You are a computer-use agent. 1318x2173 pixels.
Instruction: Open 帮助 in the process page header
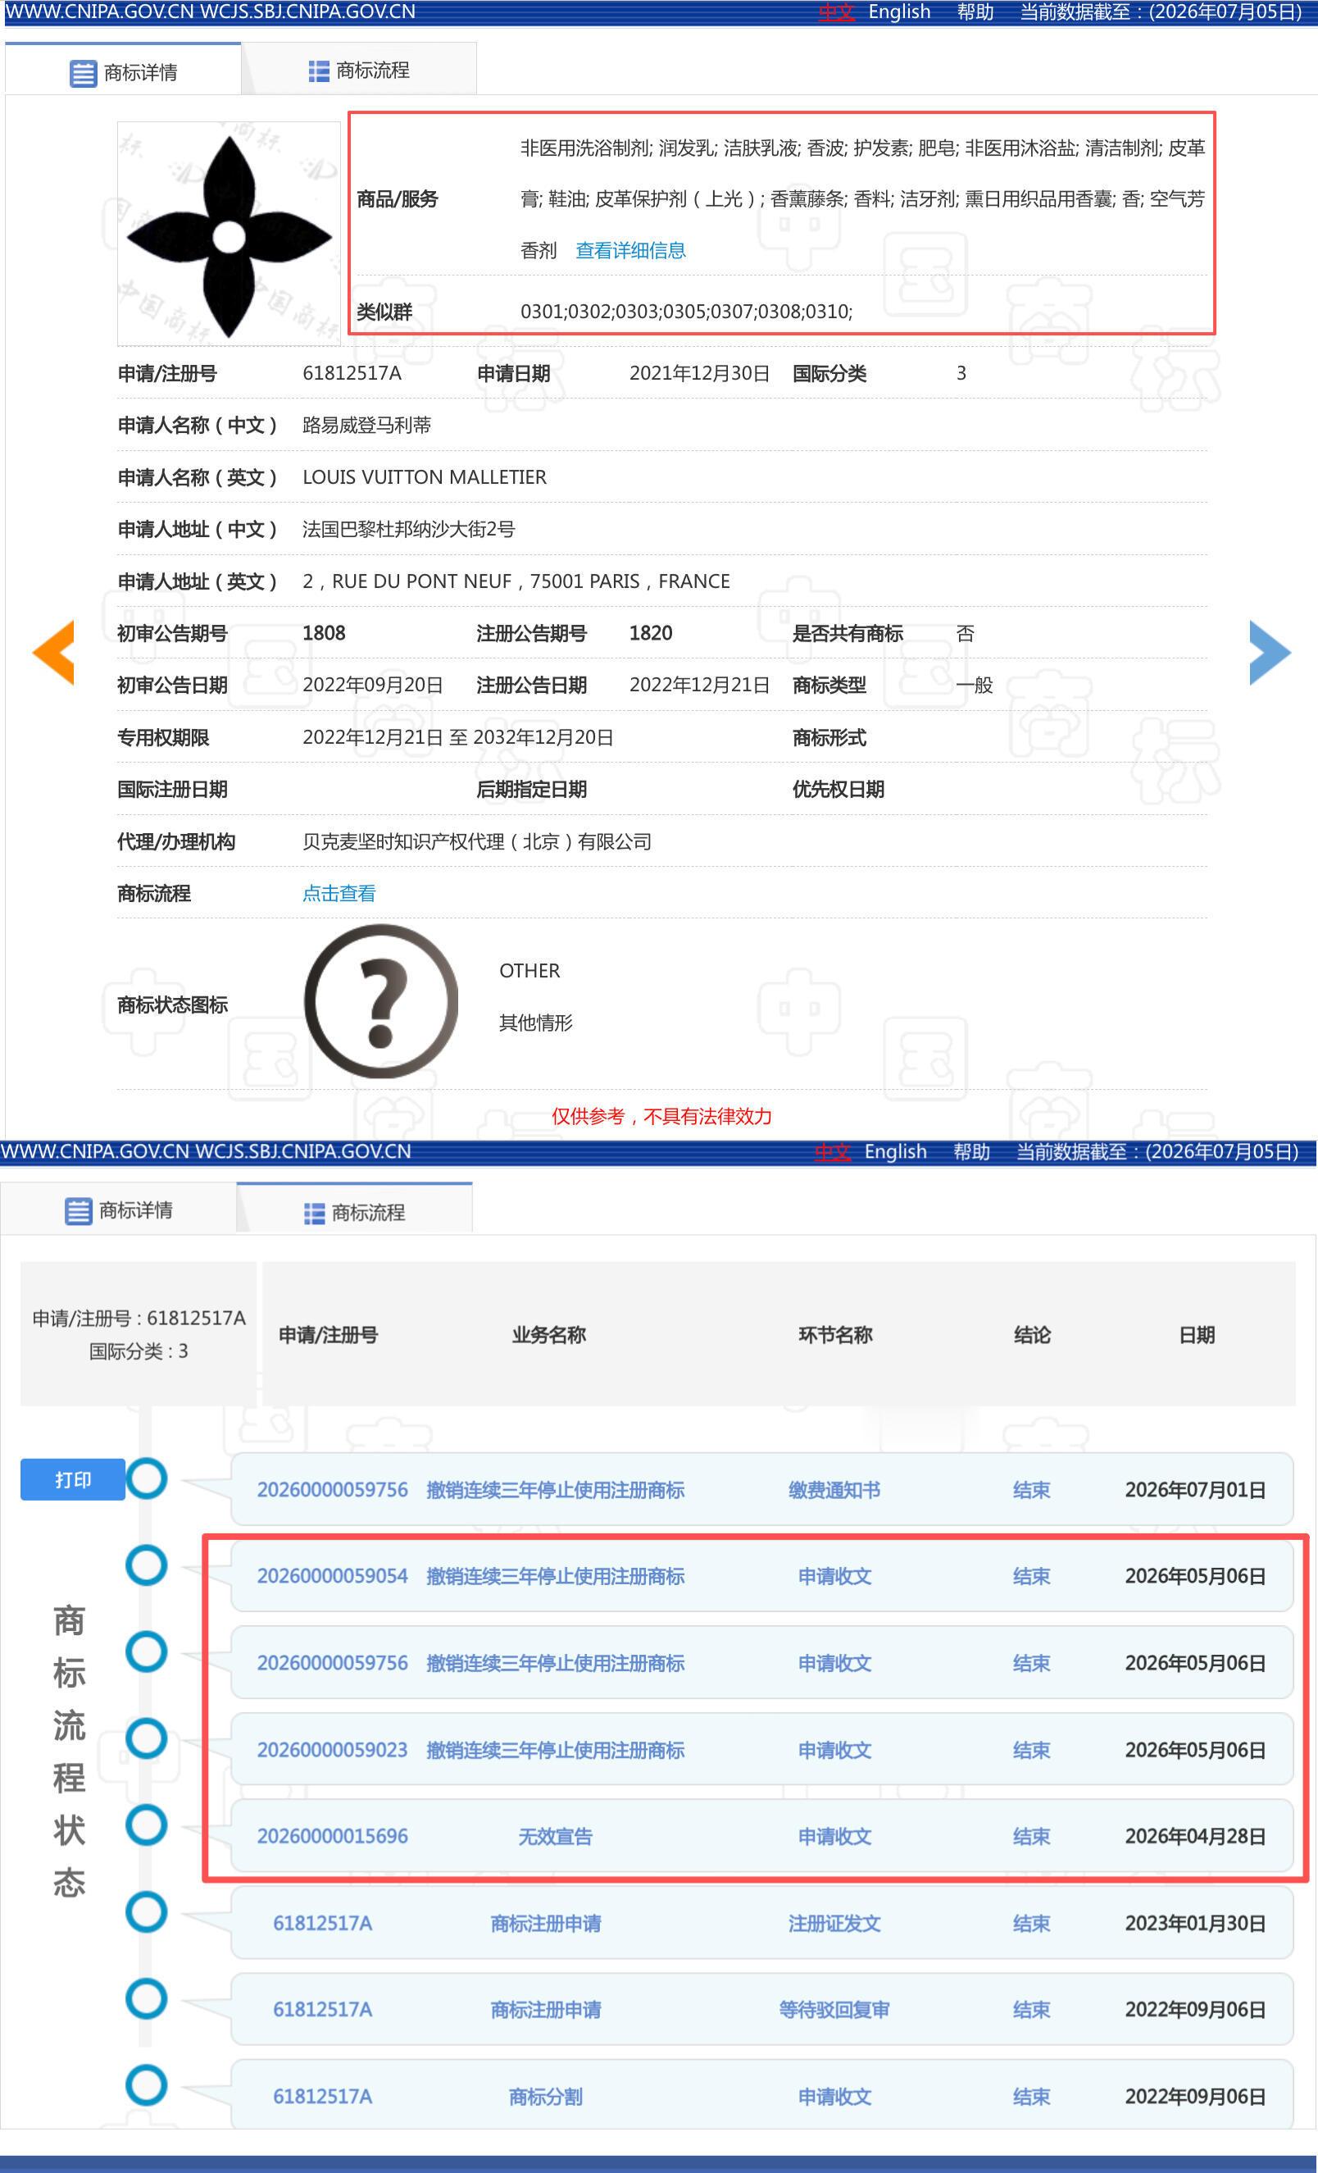click(971, 1152)
